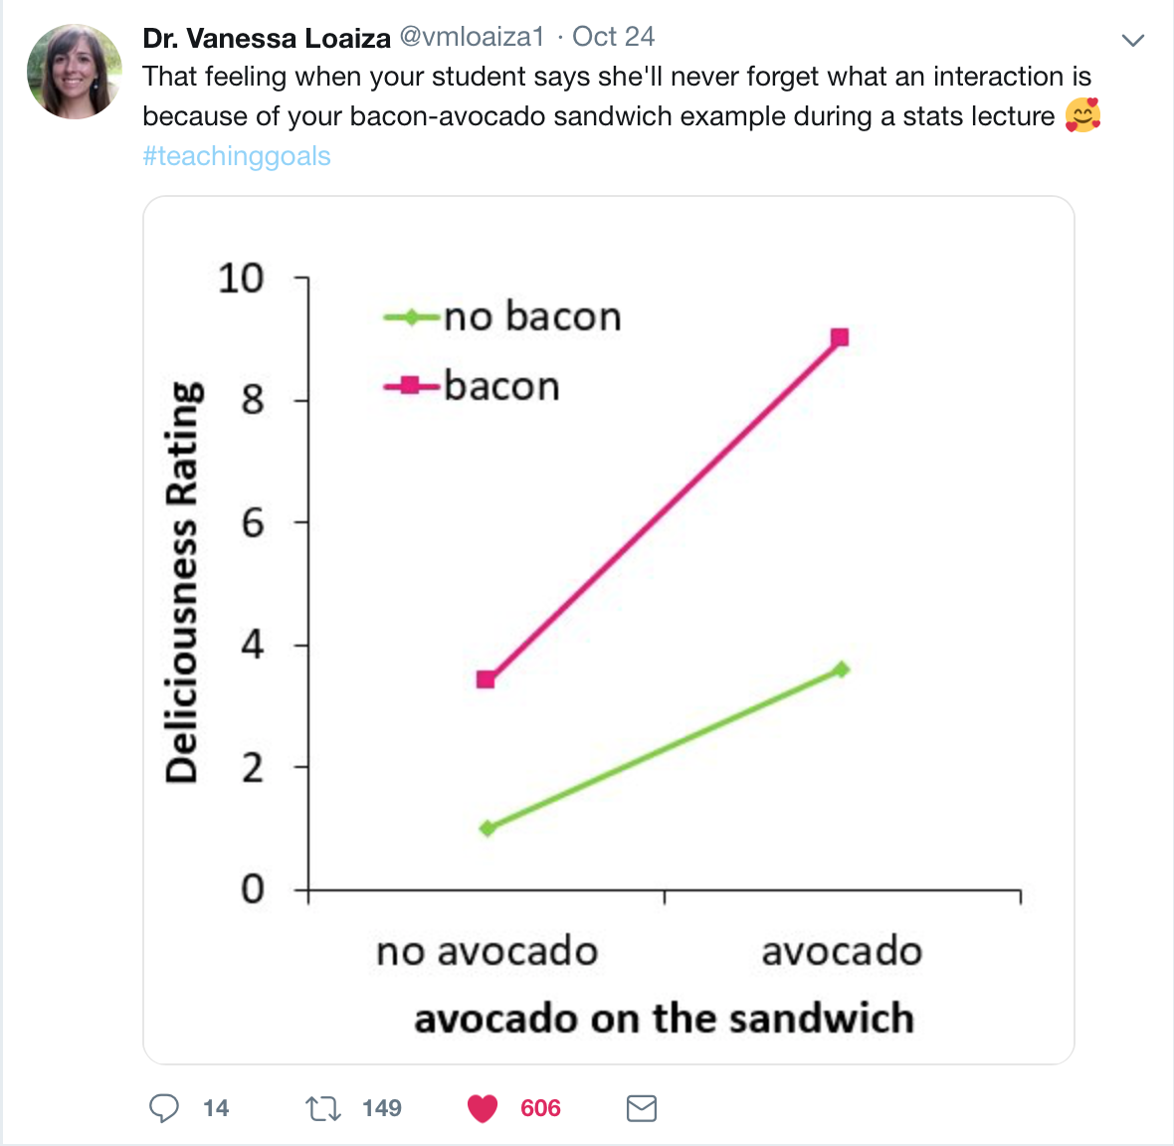Viewport: 1174px width, 1146px height.
Task: Click the reply count 14
Action: point(216,1108)
